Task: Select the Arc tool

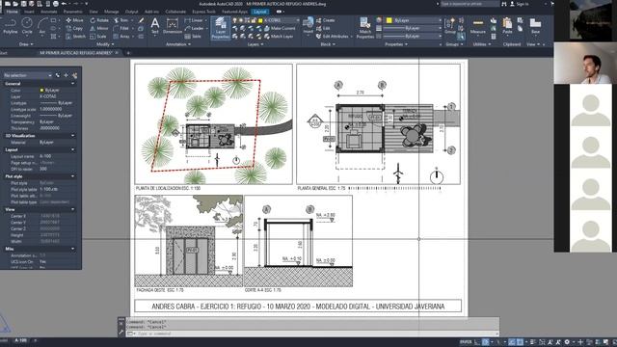Action: (x=42, y=26)
